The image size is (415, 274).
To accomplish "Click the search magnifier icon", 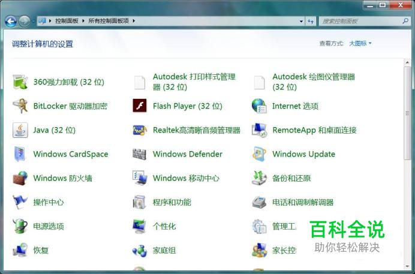I will pos(405,21).
